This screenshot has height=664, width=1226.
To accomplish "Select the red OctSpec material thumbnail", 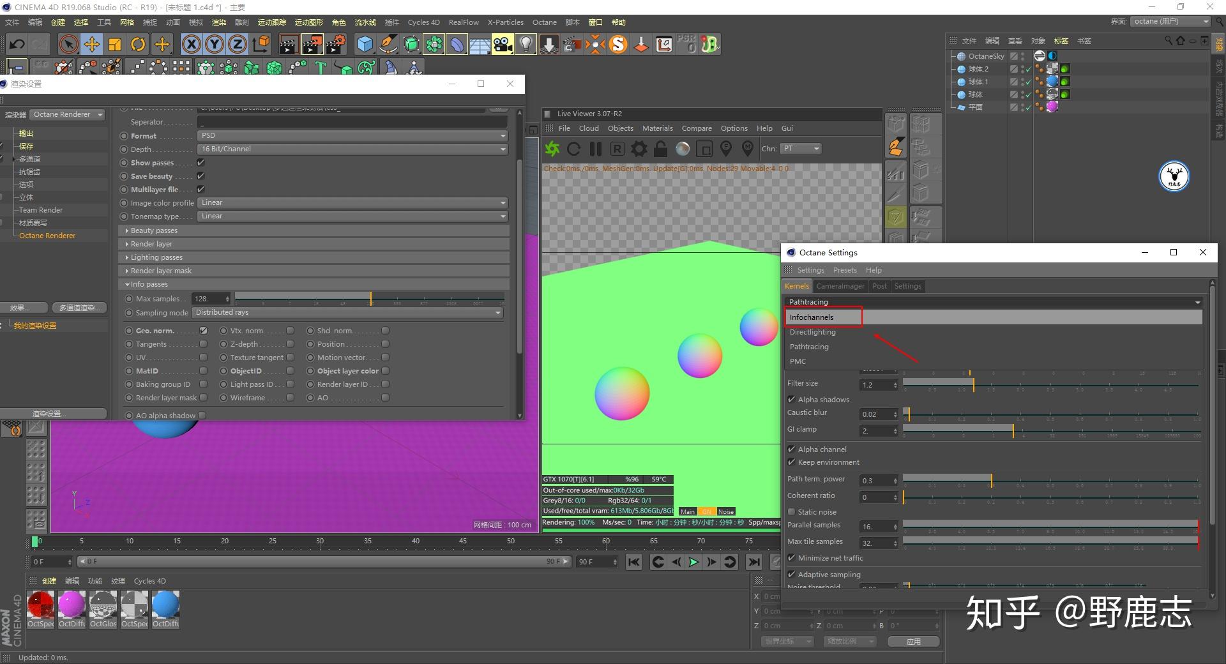I will pos(40,604).
